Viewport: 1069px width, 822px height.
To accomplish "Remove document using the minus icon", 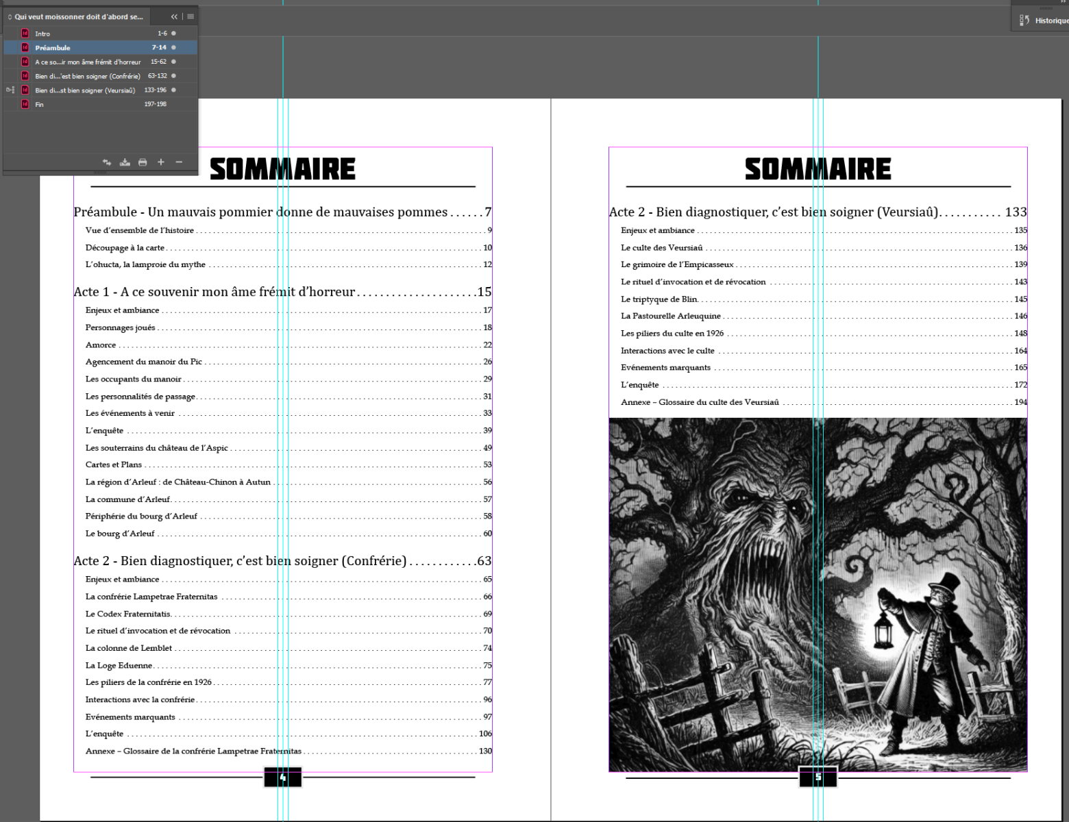I will [179, 162].
